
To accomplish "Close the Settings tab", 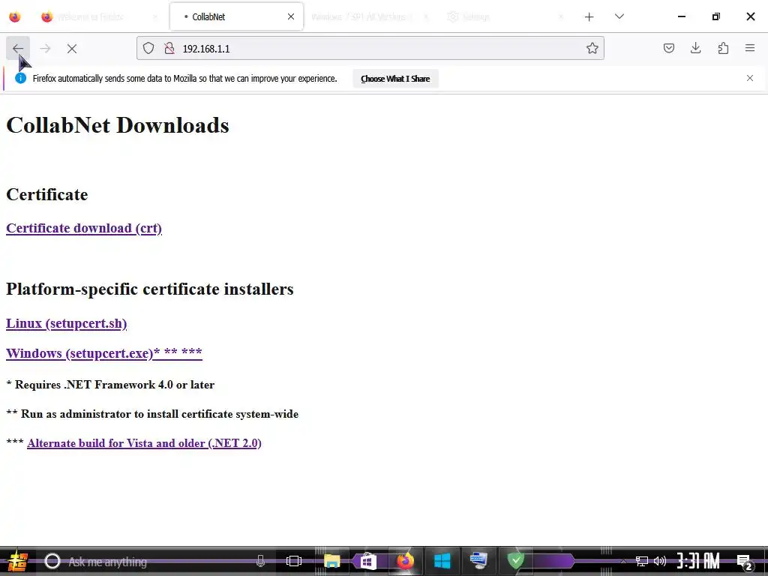I will coord(561,17).
